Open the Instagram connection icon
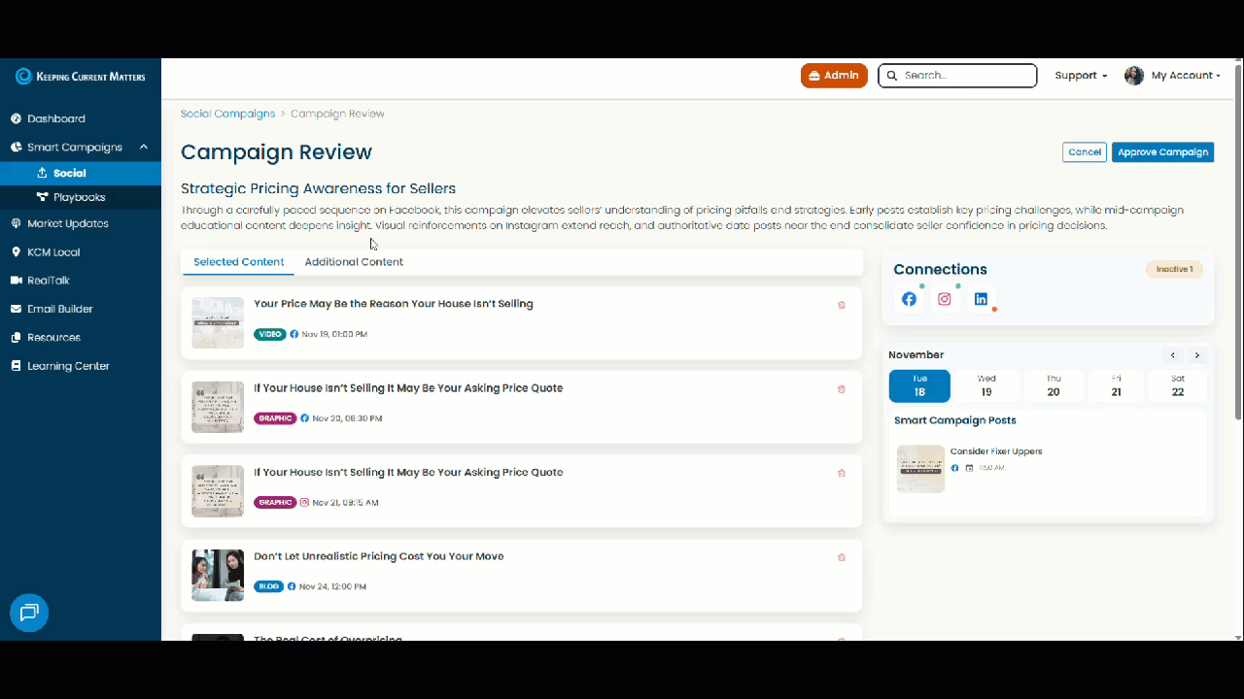 pyautogui.click(x=945, y=299)
